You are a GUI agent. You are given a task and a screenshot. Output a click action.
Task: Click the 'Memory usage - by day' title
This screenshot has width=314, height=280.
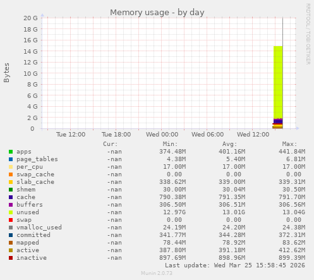tap(157, 13)
